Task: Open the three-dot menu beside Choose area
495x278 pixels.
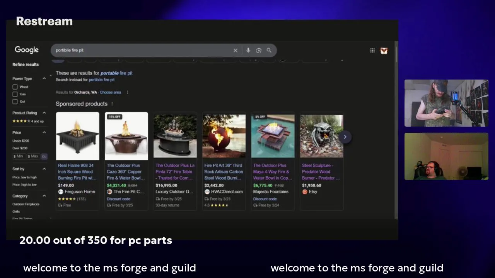Action: (128, 92)
